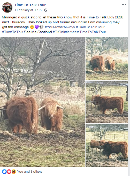
Task: Open the #TimeToTalkTour hashtag
Action: (90, 27)
